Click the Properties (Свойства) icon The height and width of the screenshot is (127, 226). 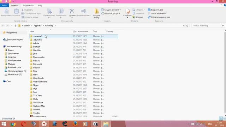click(x=127, y=11)
